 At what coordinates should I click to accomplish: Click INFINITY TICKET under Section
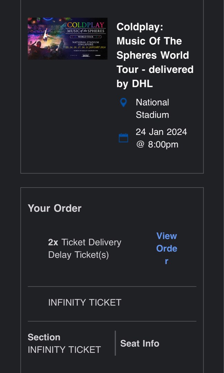64,350
